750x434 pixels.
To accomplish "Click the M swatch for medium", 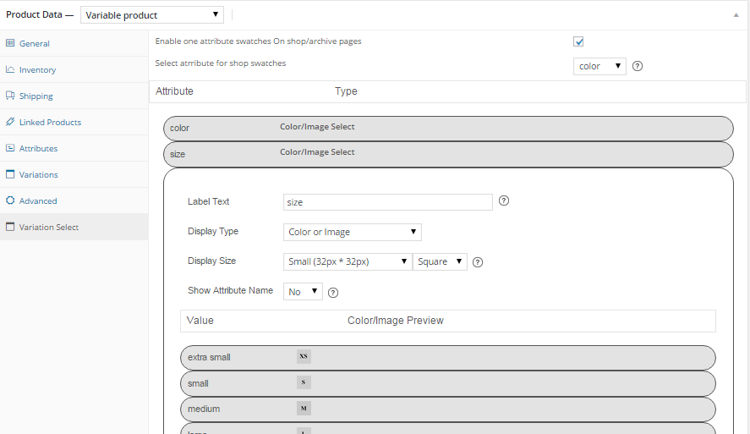I will pyautogui.click(x=304, y=409).
